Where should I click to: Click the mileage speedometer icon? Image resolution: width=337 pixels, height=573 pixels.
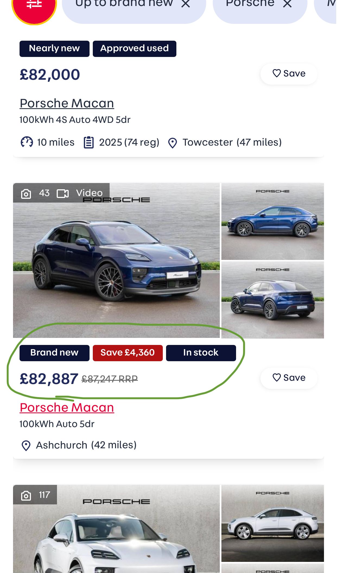click(27, 142)
